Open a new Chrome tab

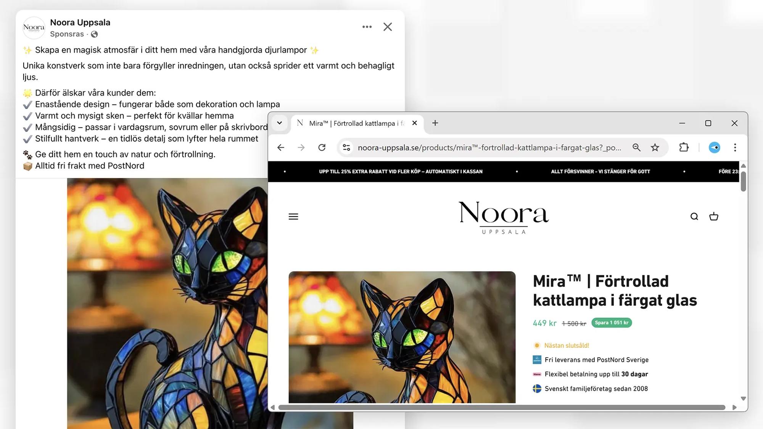click(435, 123)
